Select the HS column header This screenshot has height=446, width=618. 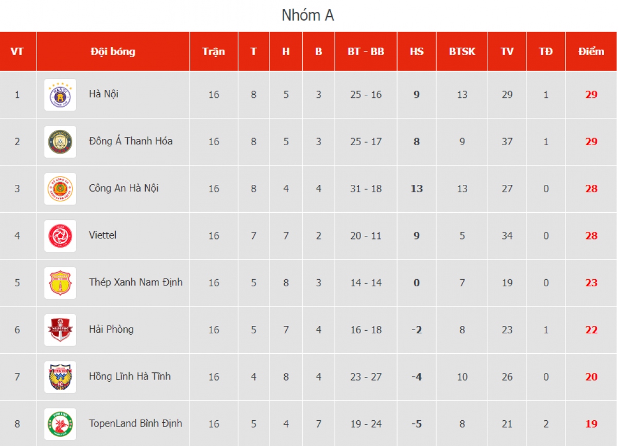click(417, 52)
